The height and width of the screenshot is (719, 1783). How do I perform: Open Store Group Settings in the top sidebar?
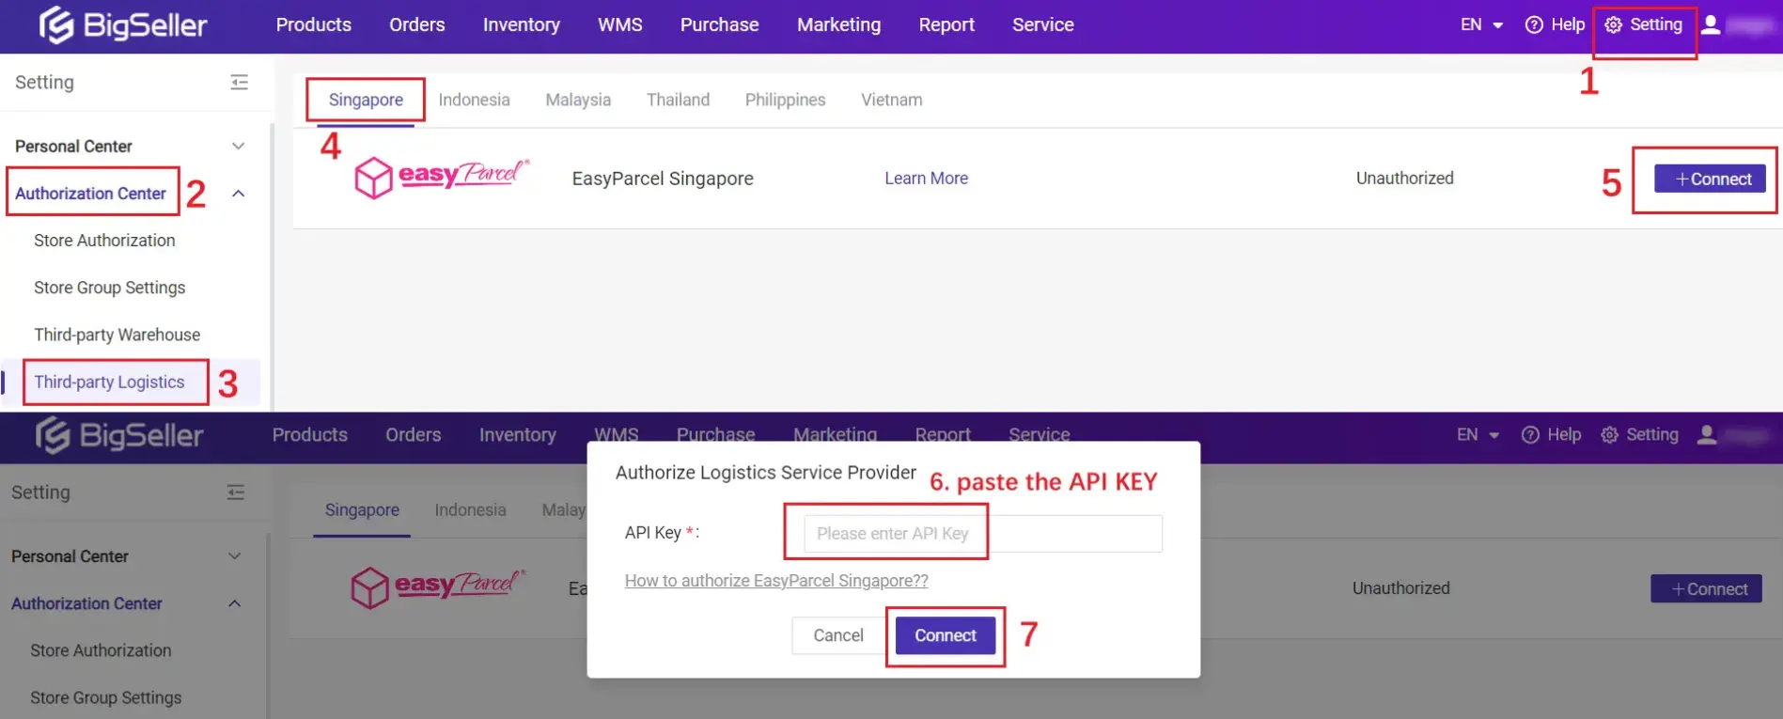click(109, 288)
